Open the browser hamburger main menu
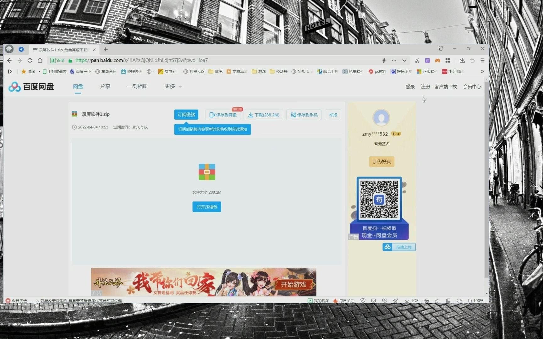Screen dimensions: 543x339 click(x=482, y=60)
